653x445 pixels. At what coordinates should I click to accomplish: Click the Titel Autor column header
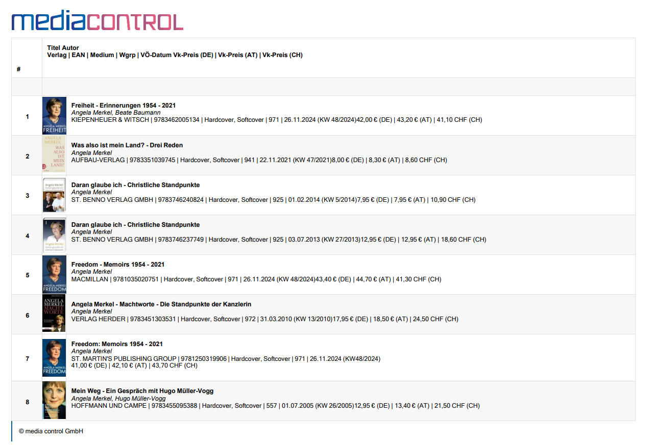coord(63,48)
